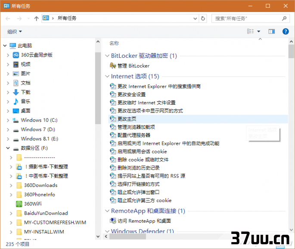This screenshot has height=249, width=295.
Task: Click icon beside 阻止或允许弹出窗口
Action: coord(113,192)
